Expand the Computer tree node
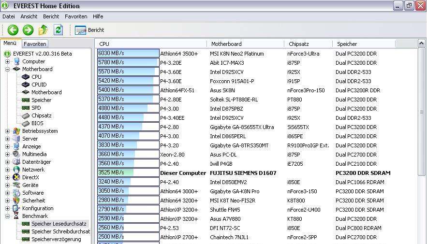The width and height of the screenshot is (427, 244). [x=8, y=62]
